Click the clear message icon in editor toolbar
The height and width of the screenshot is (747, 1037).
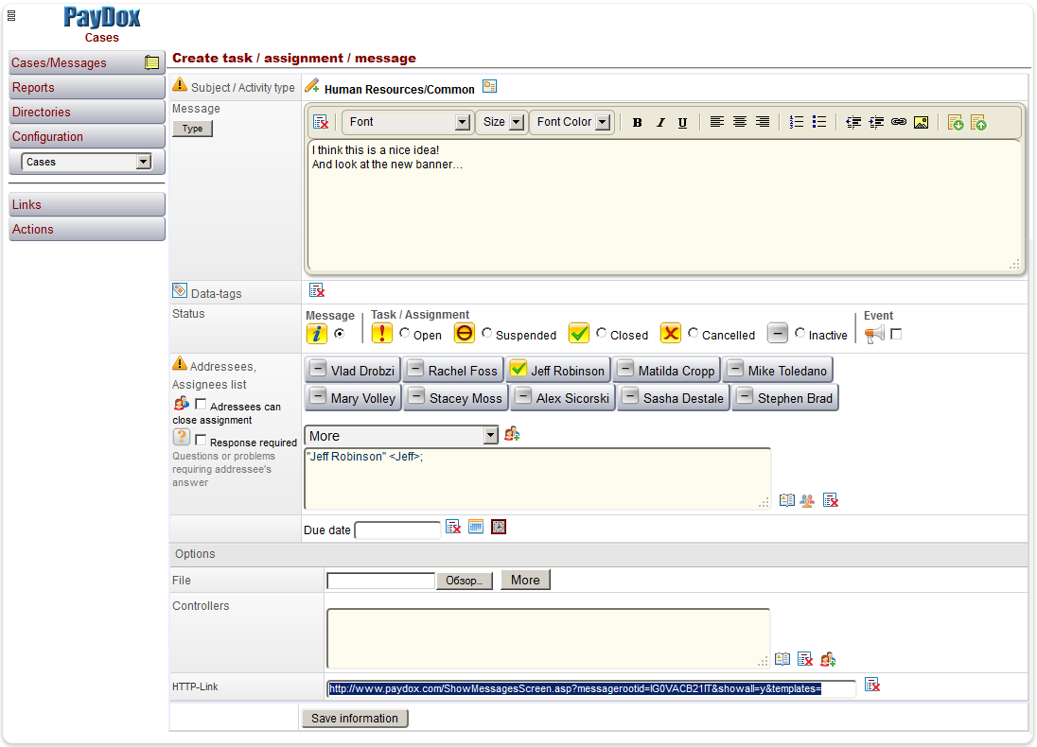coord(321,122)
